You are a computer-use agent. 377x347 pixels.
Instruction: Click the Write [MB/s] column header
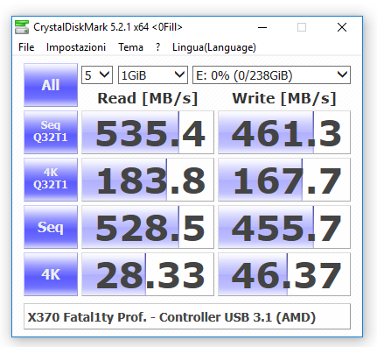click(x=284, y=98)
